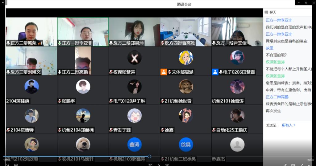
Task: Click the back arrow in the top-left corner
Action: point(2,3)
